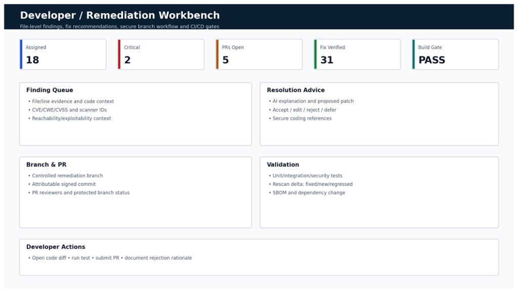Open the Critical 2 stat card
The width and height of the screenshot is (518, 293).
(161, 54)
